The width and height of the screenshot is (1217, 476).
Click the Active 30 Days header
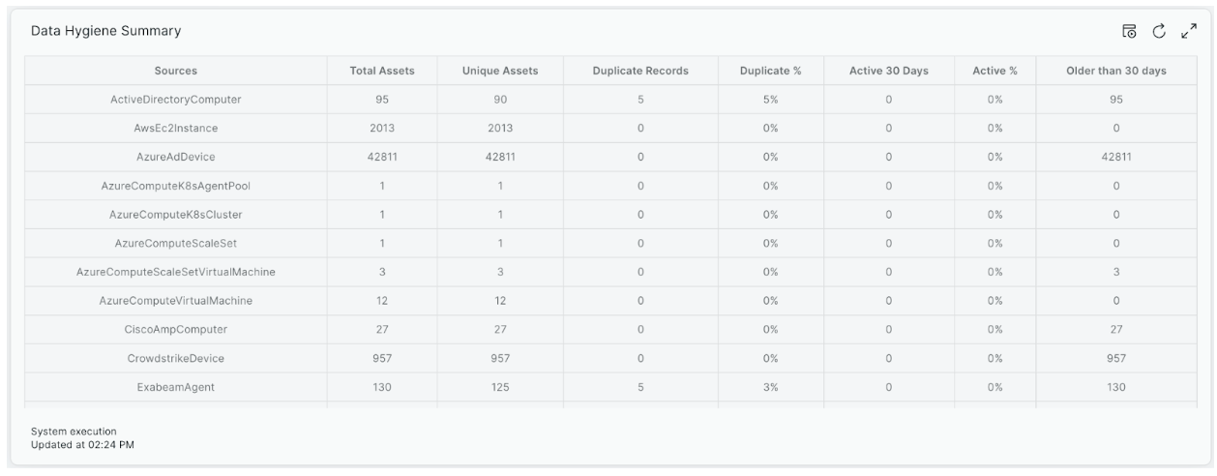(888, 71)
